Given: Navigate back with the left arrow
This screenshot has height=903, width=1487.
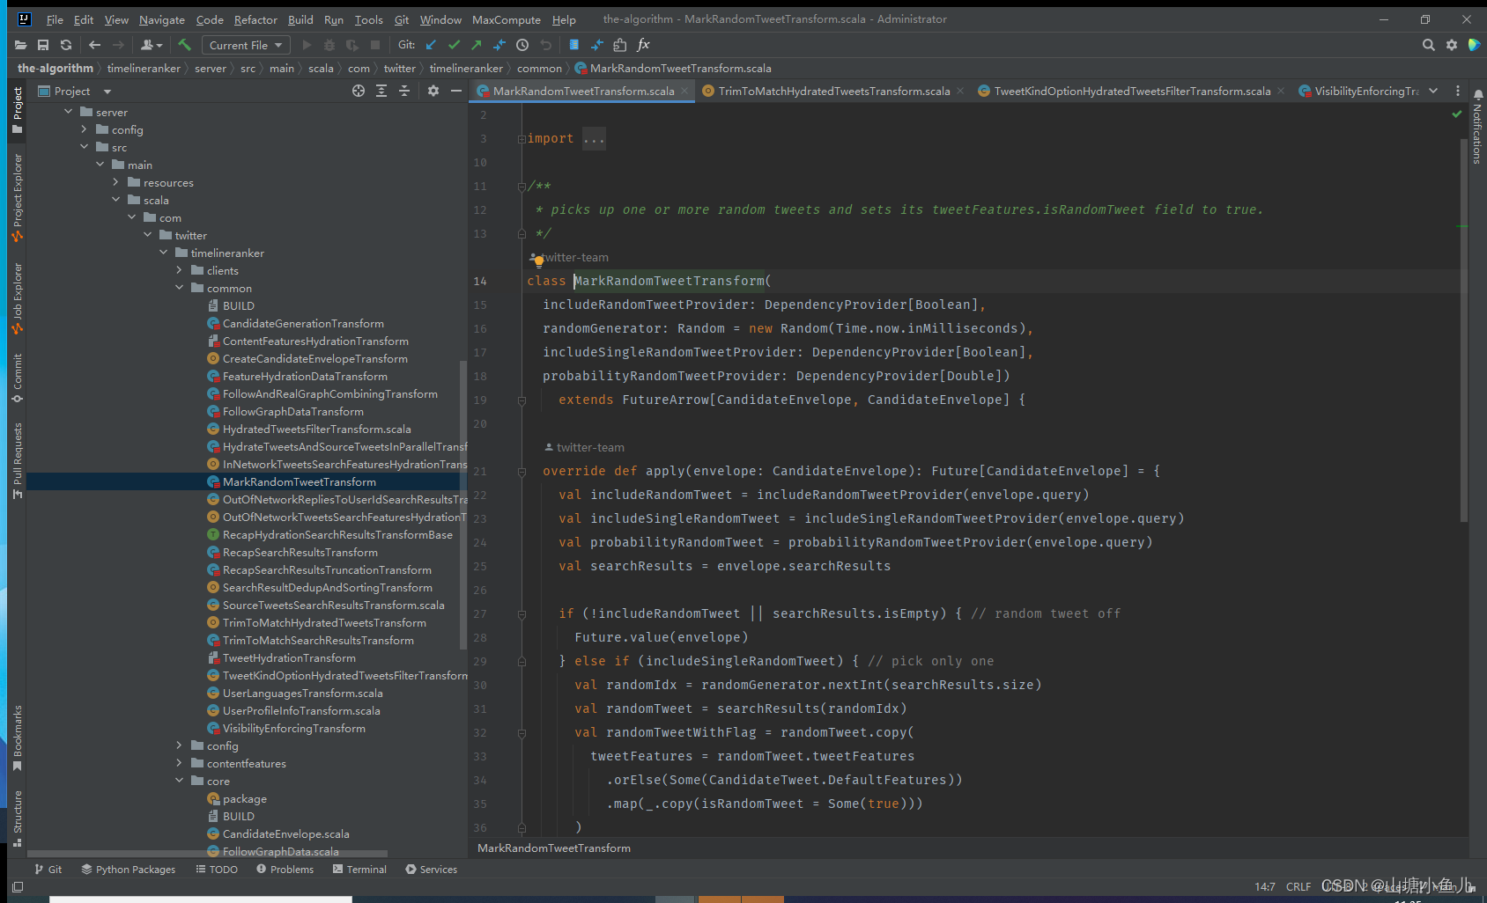Looking at the screenshot, I should point(94,45).
